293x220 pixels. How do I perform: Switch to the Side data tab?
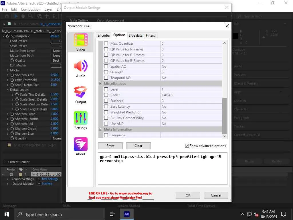point(135,35)
